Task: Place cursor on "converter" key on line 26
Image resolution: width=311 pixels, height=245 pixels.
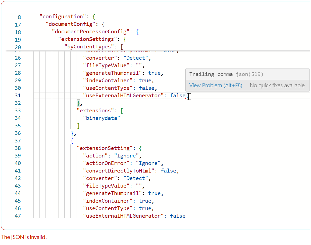Action: 100,58
